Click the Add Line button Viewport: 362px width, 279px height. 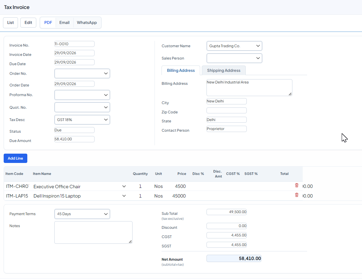tap(15, 158)
